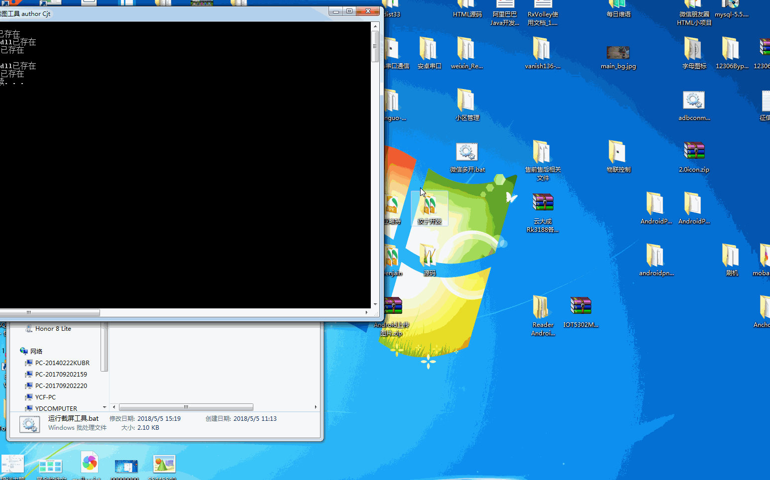Screen dimensions: 770x480
Task: Open the 源码 folder icon
Action: tap(429, 260)
